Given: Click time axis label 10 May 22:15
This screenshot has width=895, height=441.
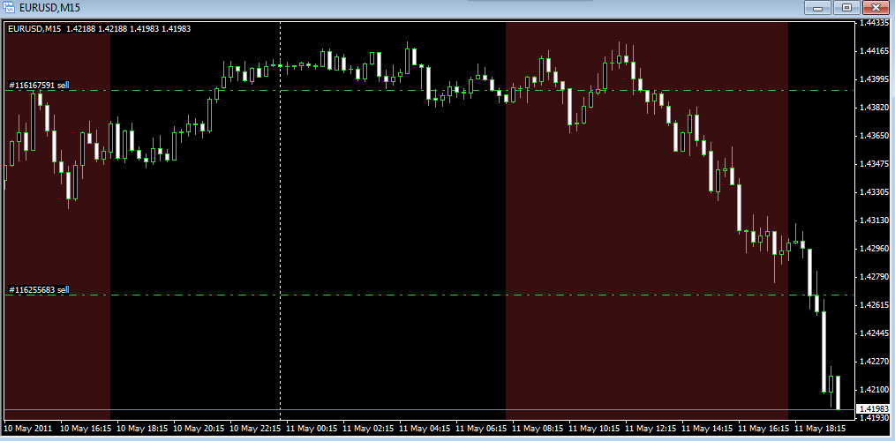Looking at the screenshot, I should (x=254, y=428).
